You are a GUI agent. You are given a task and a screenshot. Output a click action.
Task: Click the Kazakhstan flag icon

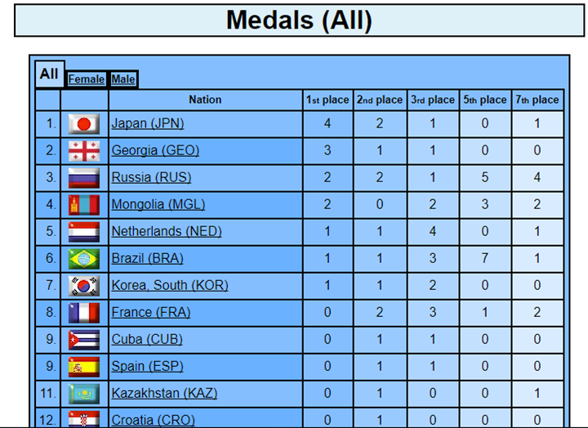click(x=84, y=394)
